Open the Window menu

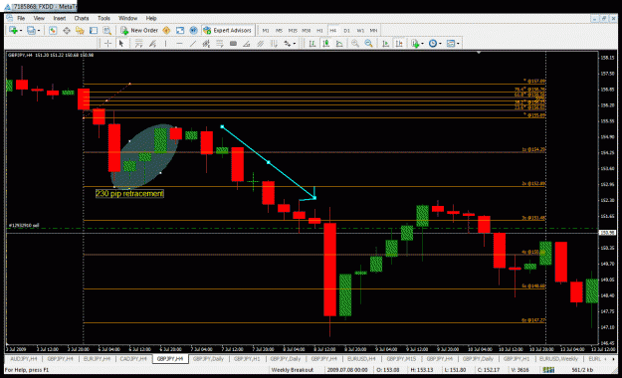pos(127,18)
